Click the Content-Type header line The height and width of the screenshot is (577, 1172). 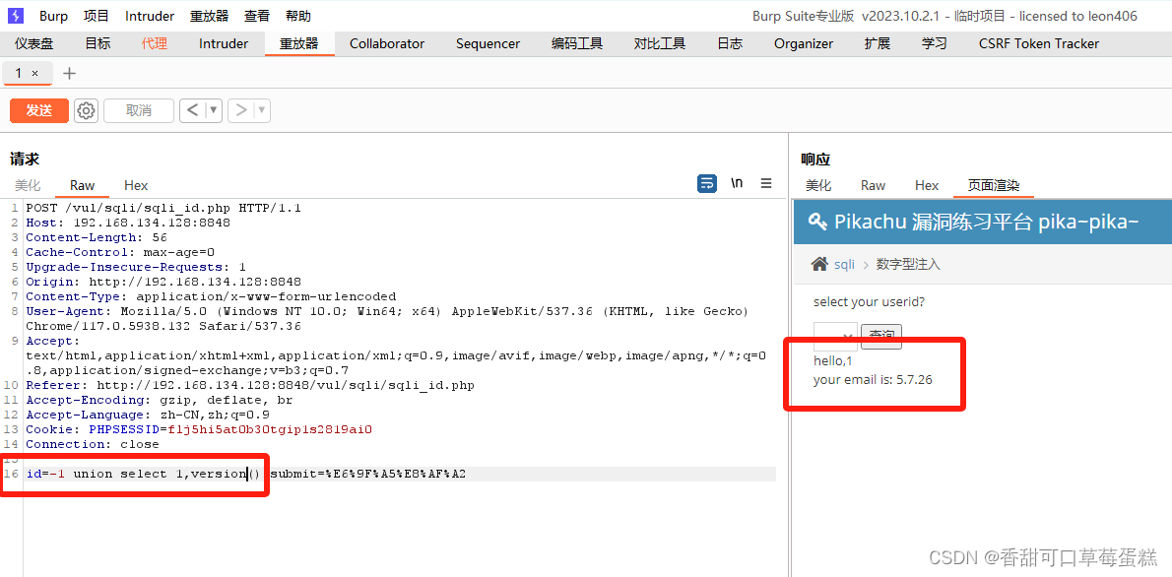coord(212,296)
